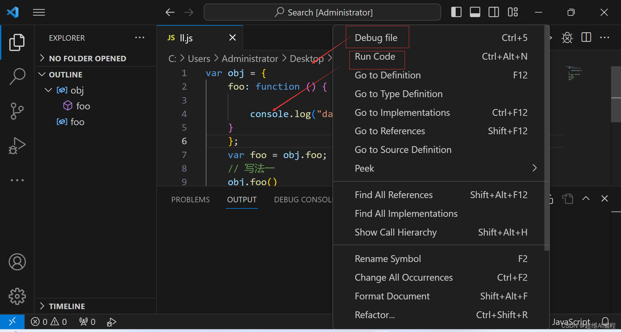The width and height of the screenshot is (621, 332).
Task: Open the Remote Window status bar button
Action: coord(12,322)
